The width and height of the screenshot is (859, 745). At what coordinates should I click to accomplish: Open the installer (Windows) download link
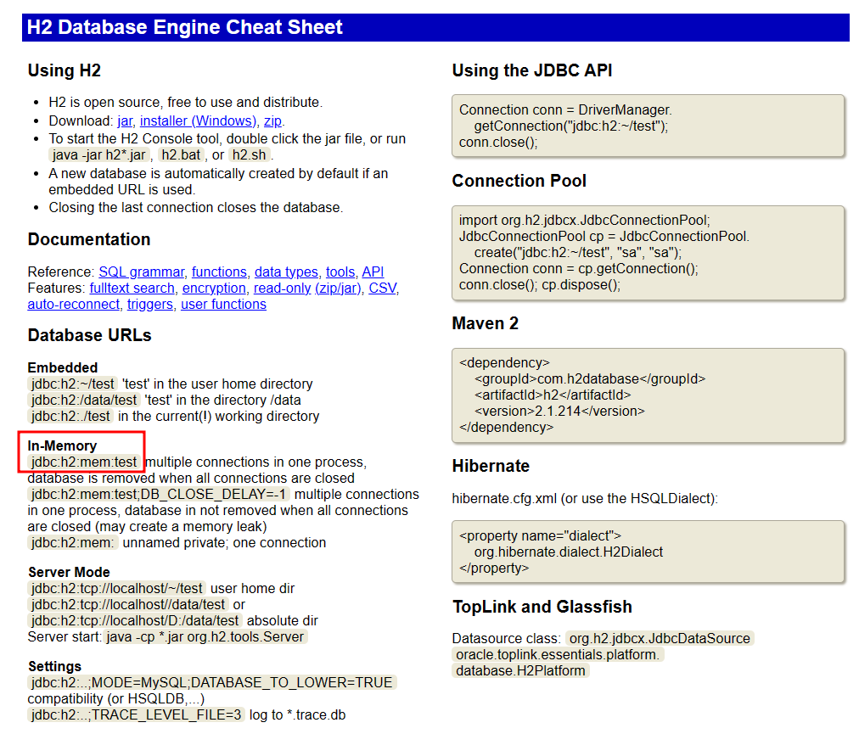(198, 120)
